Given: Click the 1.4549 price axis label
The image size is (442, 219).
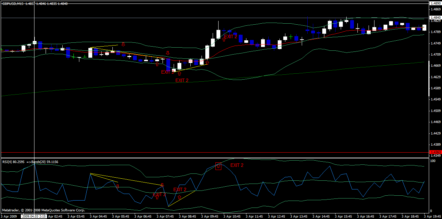Looking at the screenshot, I should coord(435,99).
